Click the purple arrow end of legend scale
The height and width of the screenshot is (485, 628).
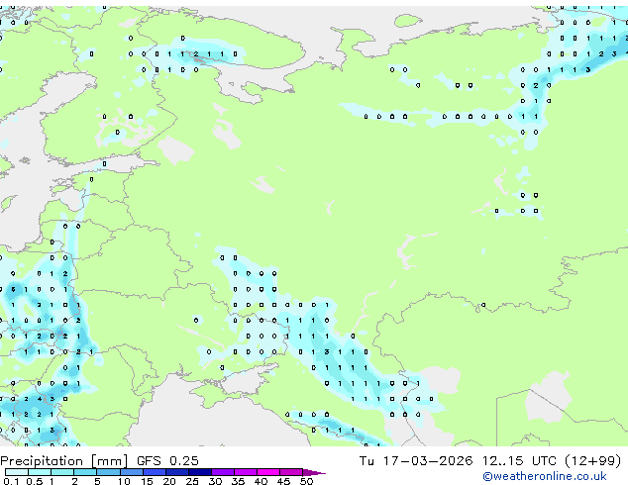point(314,472)
